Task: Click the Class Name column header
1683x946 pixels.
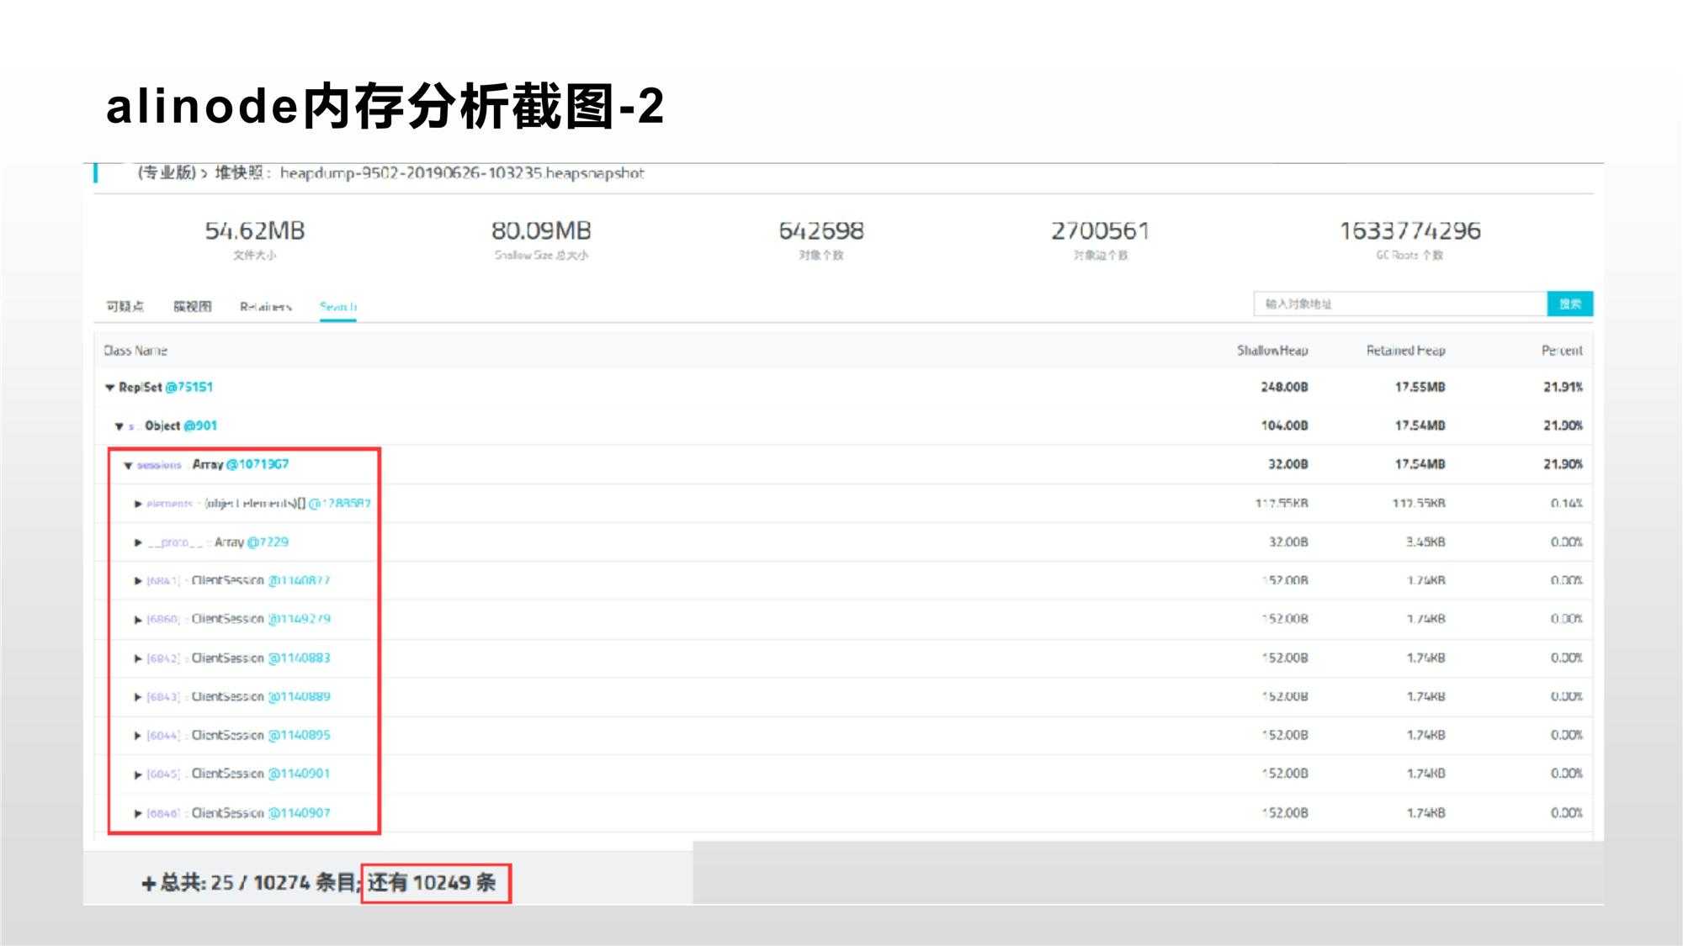Action: [x=135, y=351]
